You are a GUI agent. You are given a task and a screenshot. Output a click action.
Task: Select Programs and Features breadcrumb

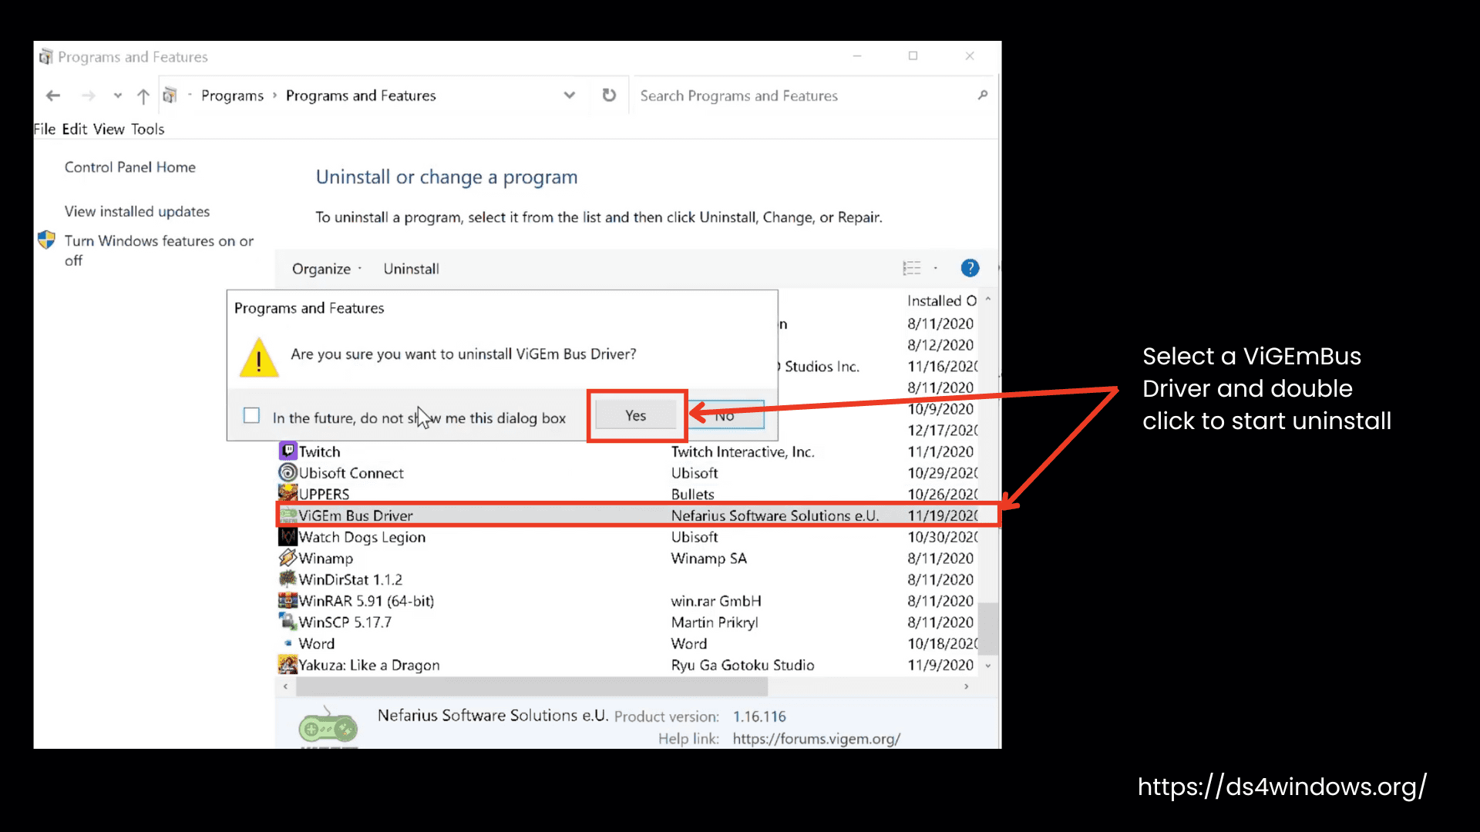coord(361,96)
